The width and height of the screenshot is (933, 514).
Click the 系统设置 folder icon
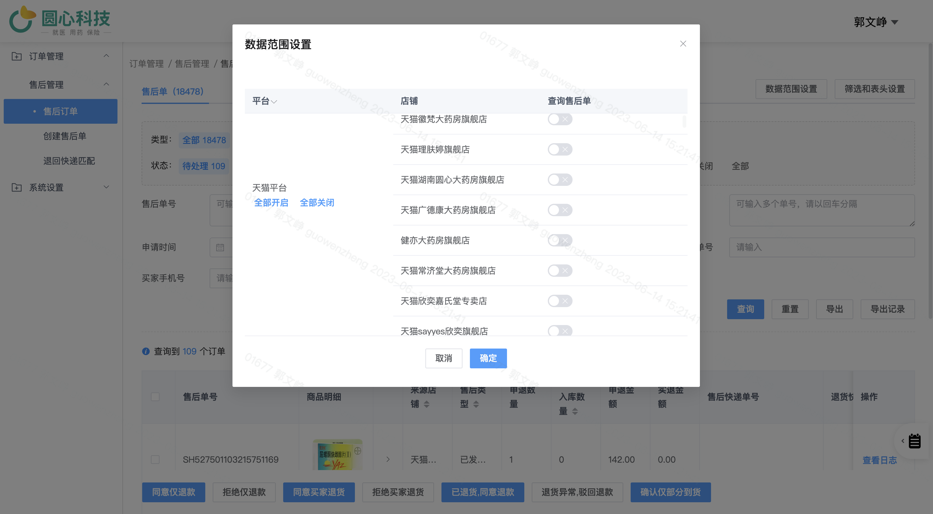[17, 187]
